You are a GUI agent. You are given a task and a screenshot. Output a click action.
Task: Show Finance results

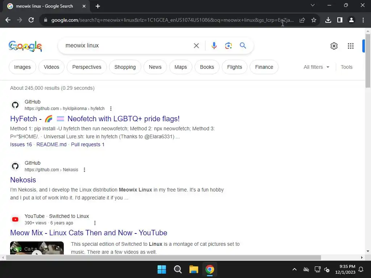264,67
